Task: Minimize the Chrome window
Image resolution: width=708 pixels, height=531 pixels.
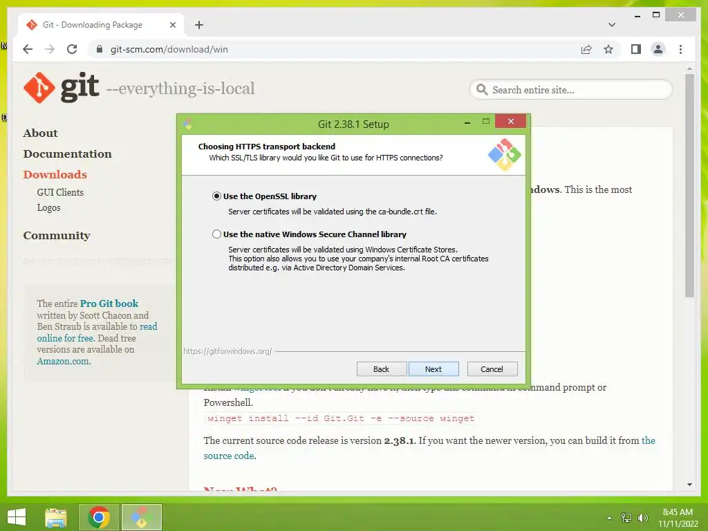Action: pyautogui.click(x=637, y=15)
